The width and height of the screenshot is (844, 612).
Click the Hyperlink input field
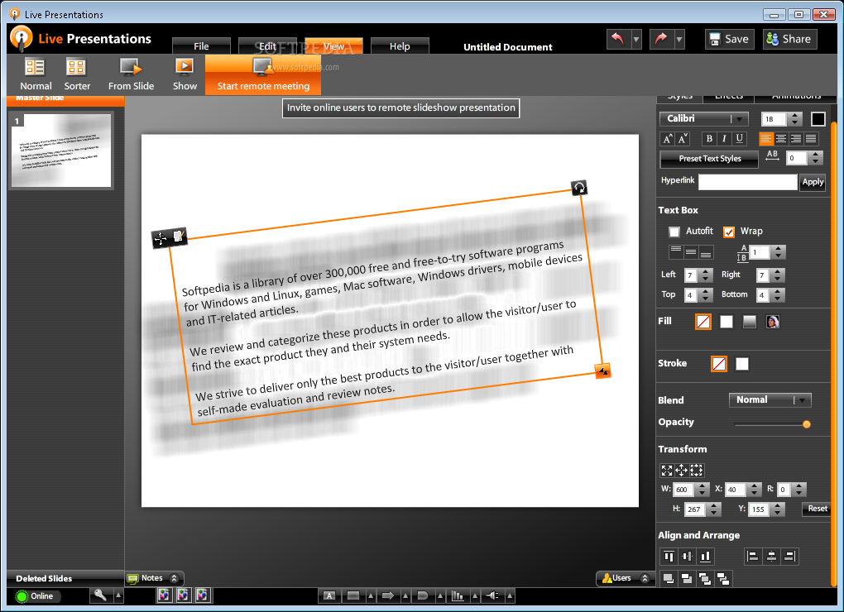(x=748, y=182)
